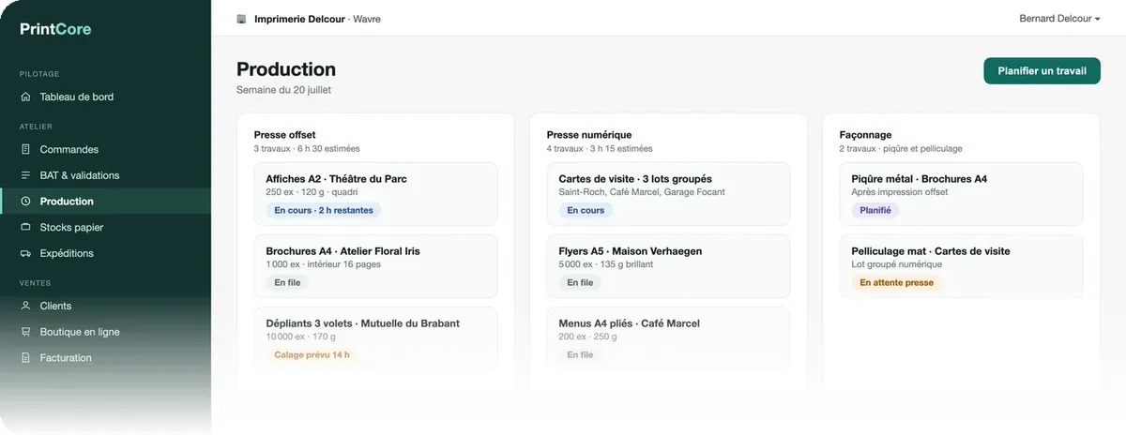Open the Tableau de bord menu item
Image resolution: width=1126 pixels, height=435 pixels.
click(105, 97)
